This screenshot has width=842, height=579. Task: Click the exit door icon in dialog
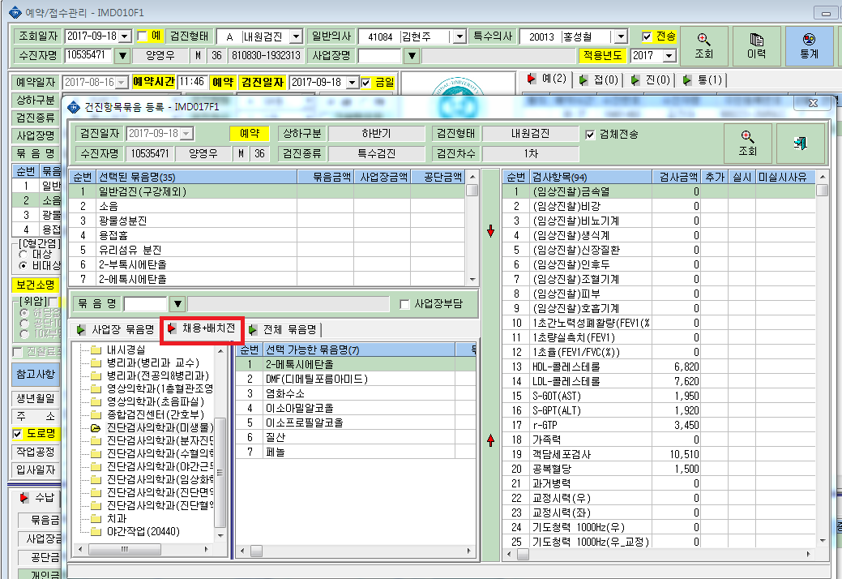[x=800, y=144]
